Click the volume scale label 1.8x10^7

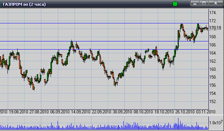(216, 123)
